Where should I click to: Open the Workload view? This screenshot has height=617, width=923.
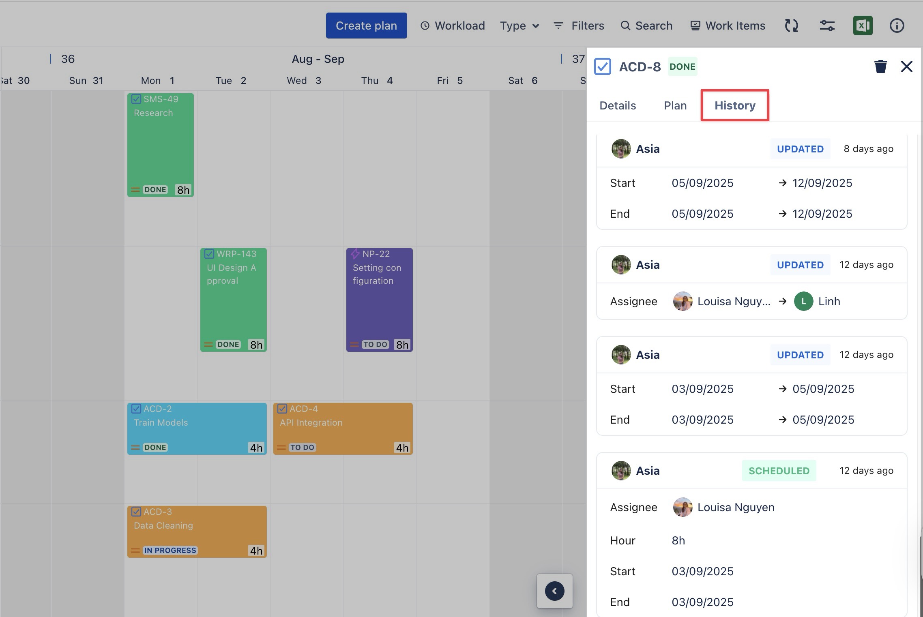coord(453,26)
